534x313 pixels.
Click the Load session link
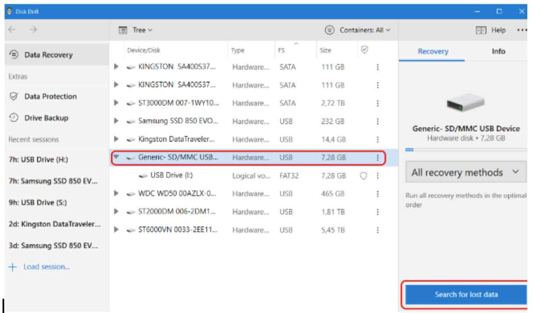pos(46,267)
